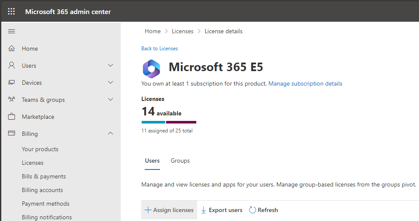Click the Devices monitor icon
The width and height of the screenshot is (419, 221).
12,82
